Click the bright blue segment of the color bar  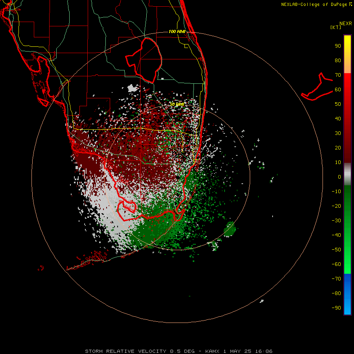pos(347,295)
